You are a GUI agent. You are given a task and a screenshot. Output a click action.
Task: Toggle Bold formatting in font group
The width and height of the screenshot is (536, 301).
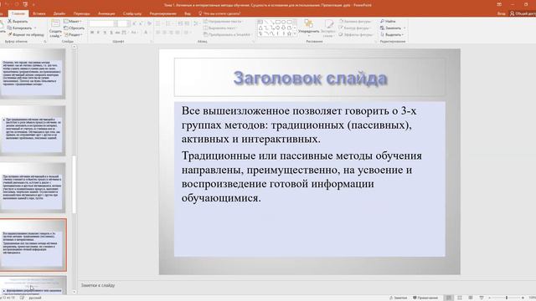[x=92, y=33]
